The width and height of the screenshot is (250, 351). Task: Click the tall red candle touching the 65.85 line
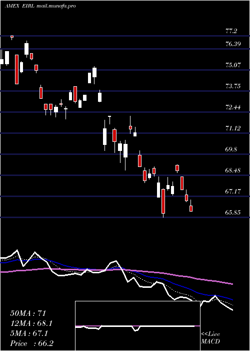(163, 203)
